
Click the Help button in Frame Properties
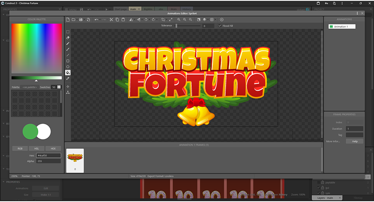pyautogui.click(x=354, y=141)
